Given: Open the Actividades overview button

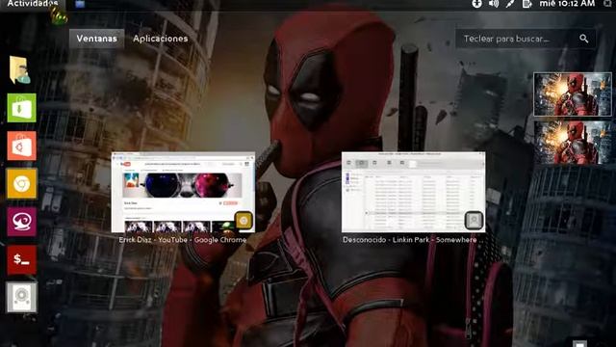Looking at the screenshot, I should (x=32, y=4).
